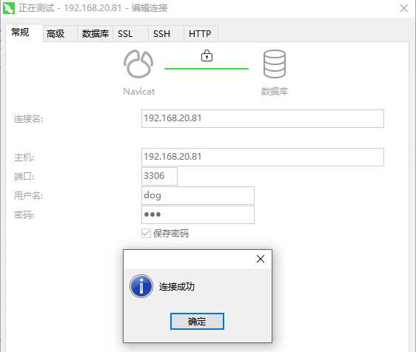Click the database cylinder icon
416x352 pixels.
[275, 64]
